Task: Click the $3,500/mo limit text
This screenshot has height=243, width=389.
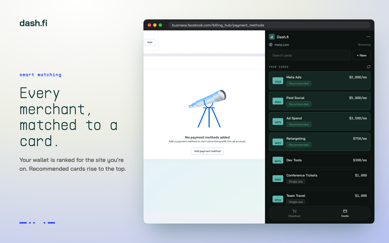Action: tap(358, 118)
